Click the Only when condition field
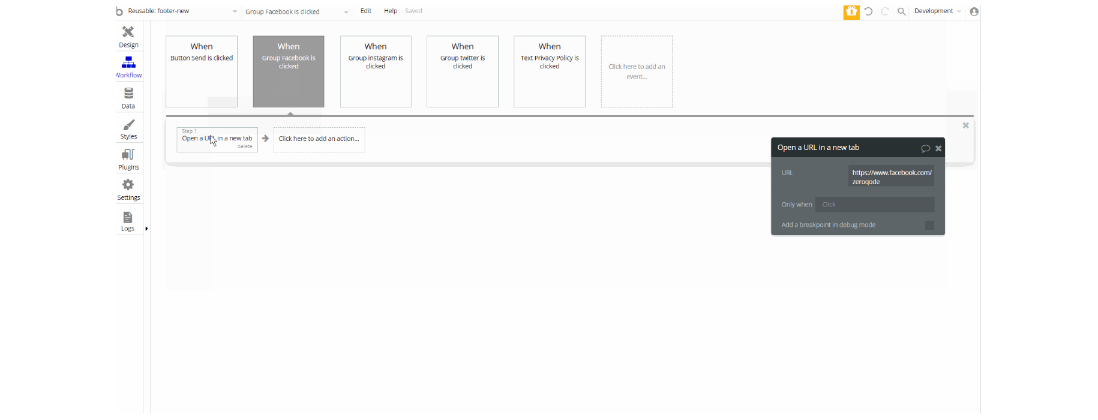The height and width of the screenshot is (420, 1098). tap(875, 205)
